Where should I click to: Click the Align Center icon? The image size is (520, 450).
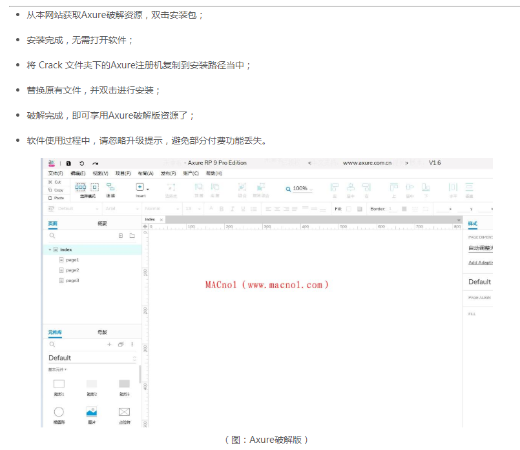tap(351, 187)
